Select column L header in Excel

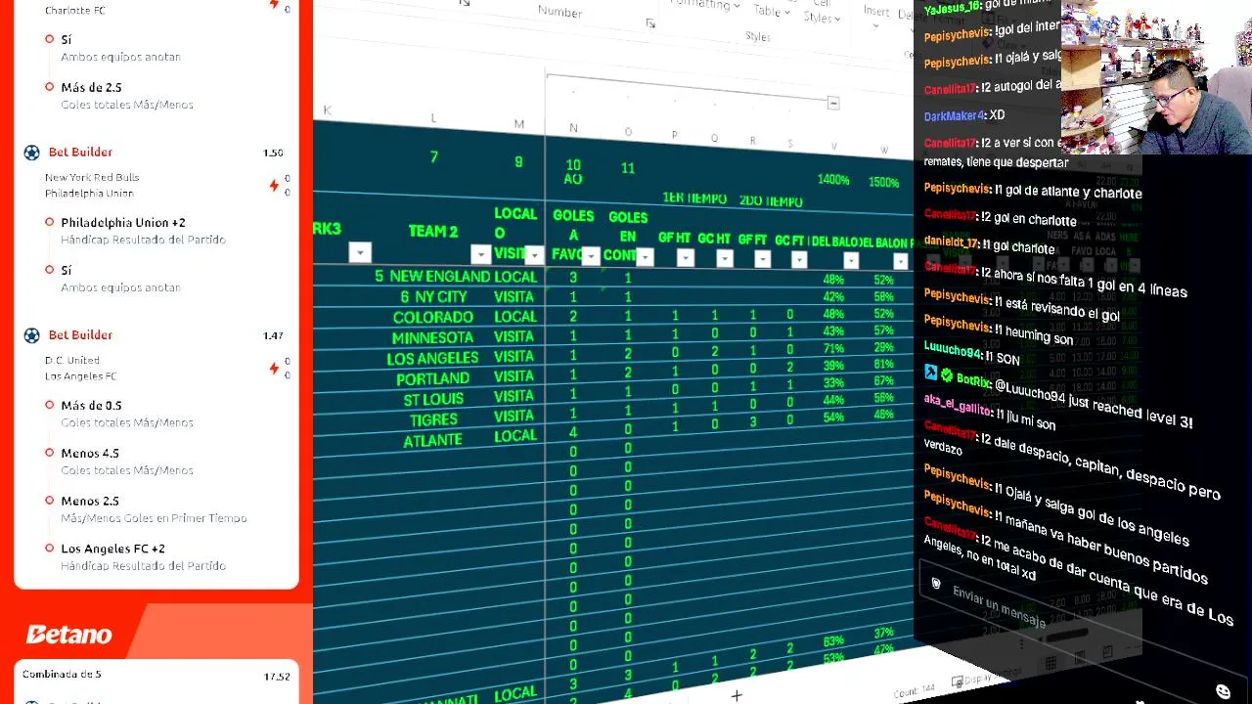[x=433, y=118]
